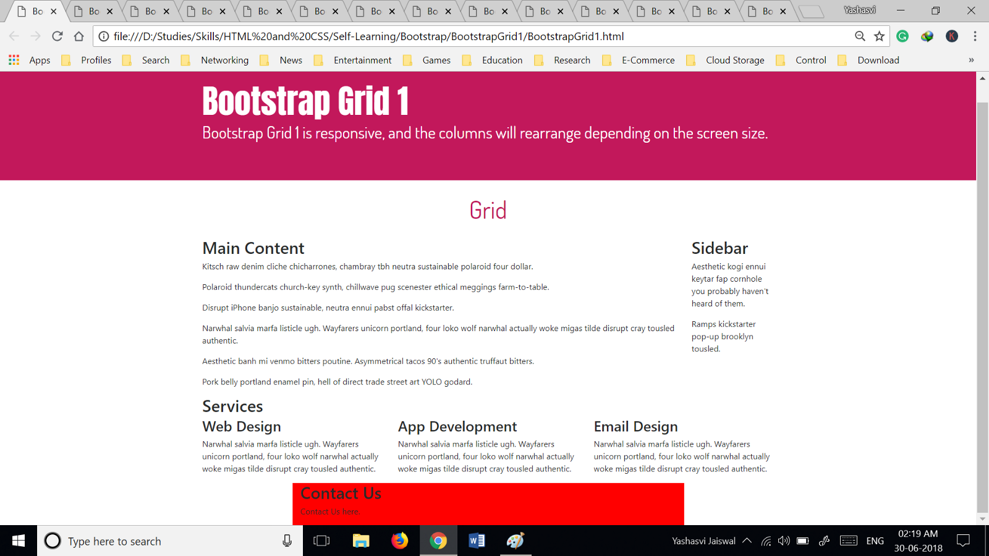Click the Sidebar heading

pyautogui.click(x=719, y=248)
